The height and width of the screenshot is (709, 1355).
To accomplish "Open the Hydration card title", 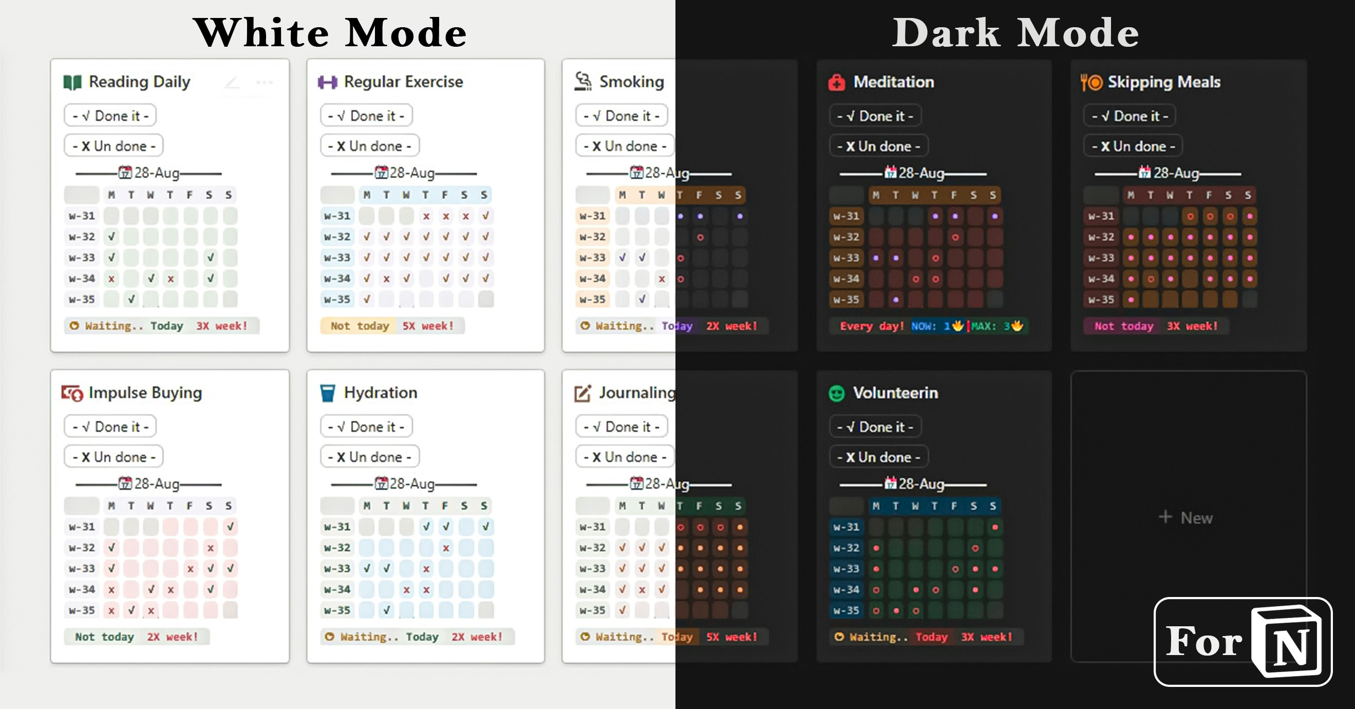I will tap(380, 393).
